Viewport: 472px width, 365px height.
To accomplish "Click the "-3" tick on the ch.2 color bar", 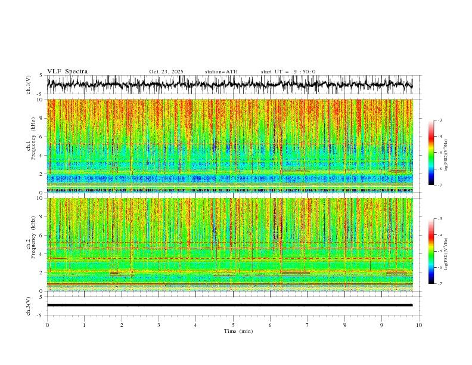I will [x=440, y=219].
